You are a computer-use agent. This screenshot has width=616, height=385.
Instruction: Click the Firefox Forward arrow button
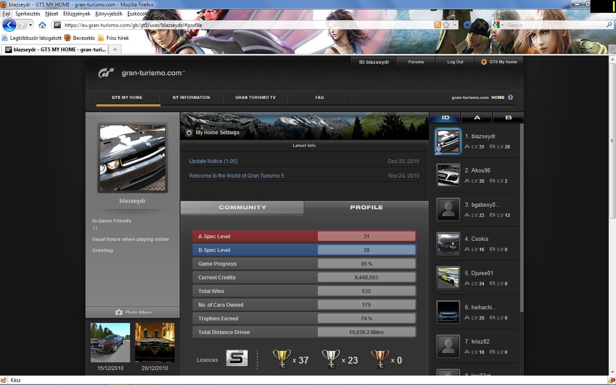click(21, 25)
